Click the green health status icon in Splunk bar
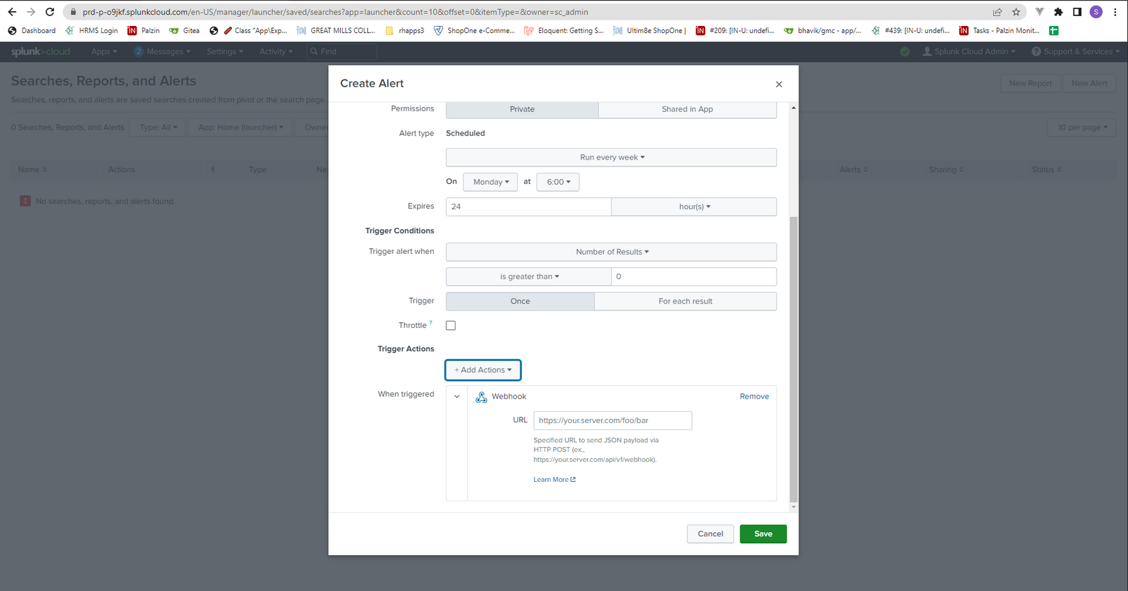 905,52
